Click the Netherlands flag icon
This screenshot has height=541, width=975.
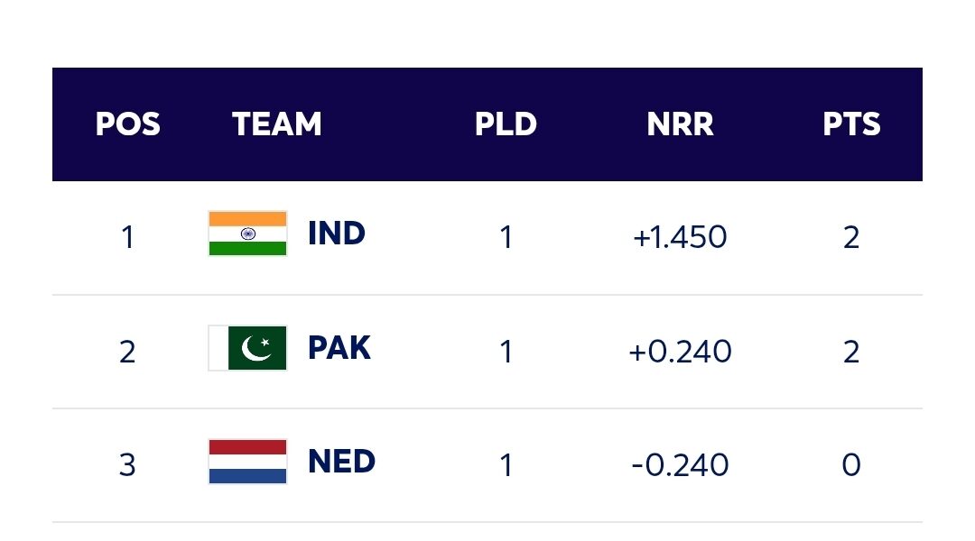tap(247, 462)
